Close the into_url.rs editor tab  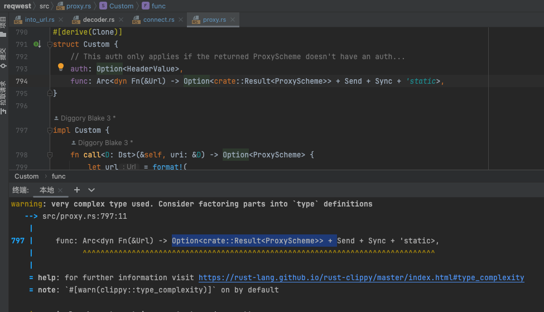point(60,20)
